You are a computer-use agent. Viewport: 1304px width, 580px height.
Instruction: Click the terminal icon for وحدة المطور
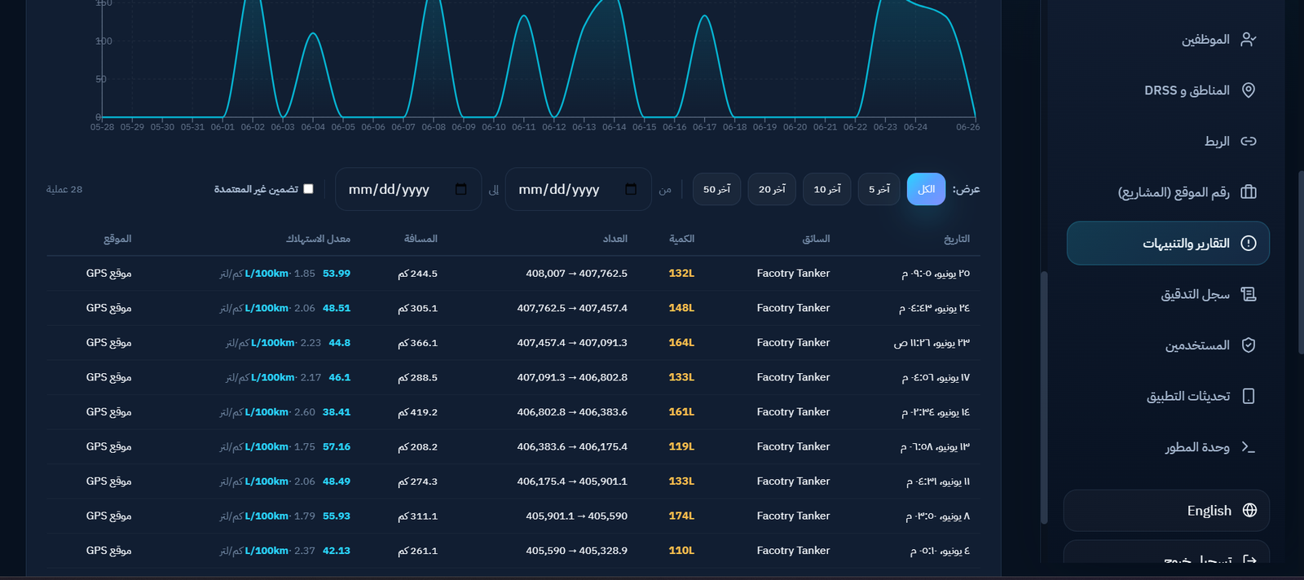(x=1248, y=446)
